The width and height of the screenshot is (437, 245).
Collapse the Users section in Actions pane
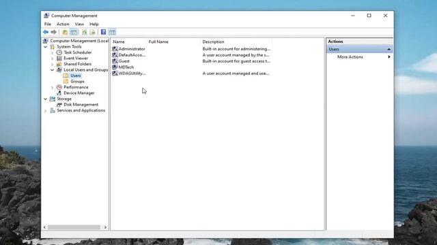point(389,49)
